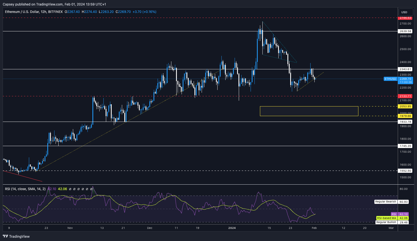
Task: Click the 2024 label on the time axis
Action: coord(232,228)
